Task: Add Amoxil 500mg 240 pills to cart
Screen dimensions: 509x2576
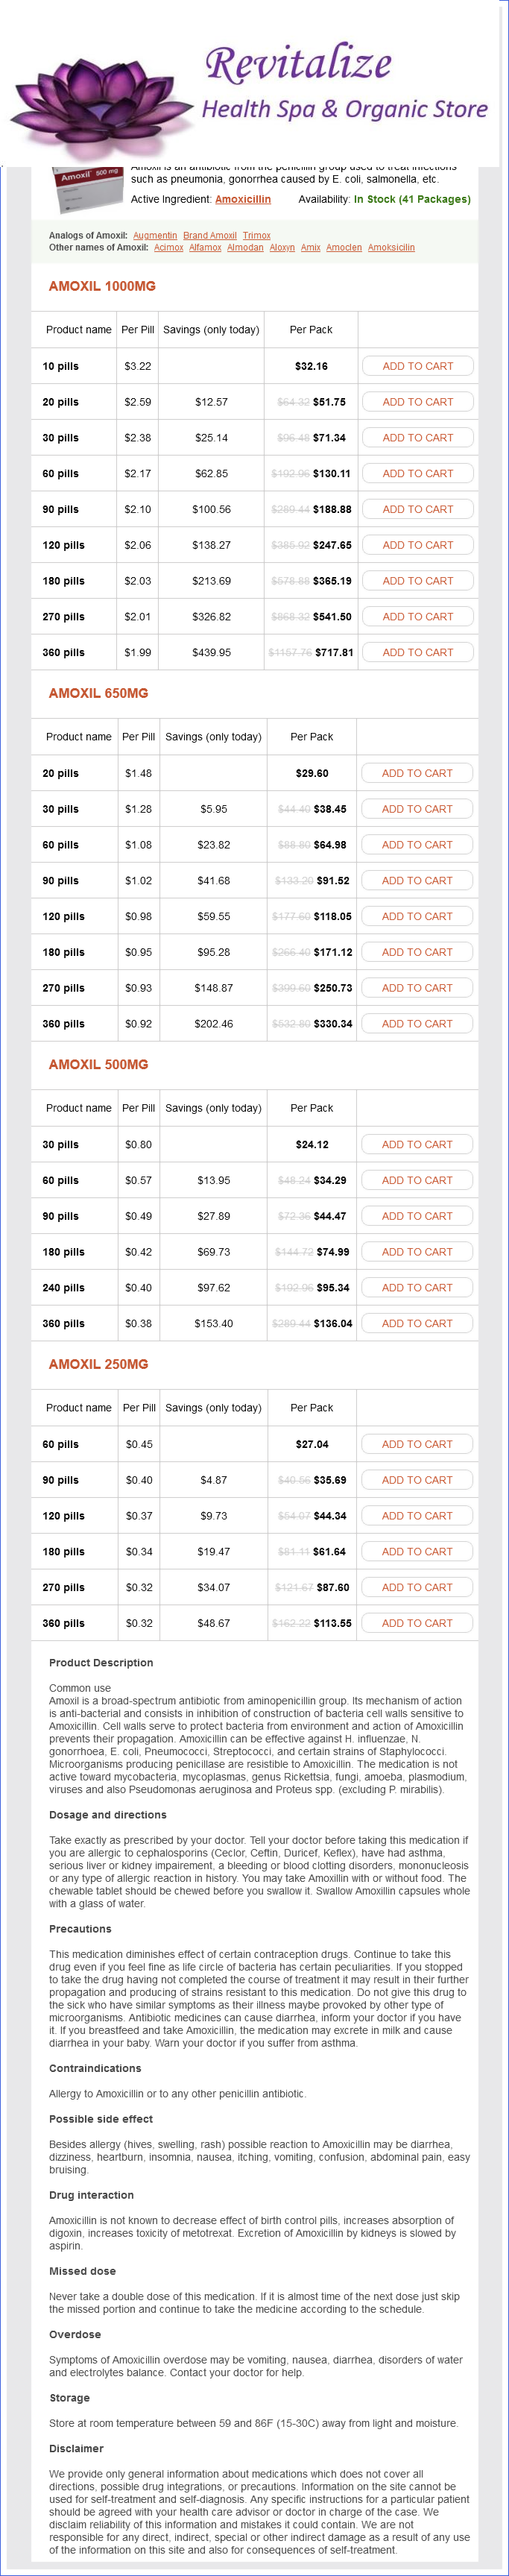Action: coord(417,1287)
